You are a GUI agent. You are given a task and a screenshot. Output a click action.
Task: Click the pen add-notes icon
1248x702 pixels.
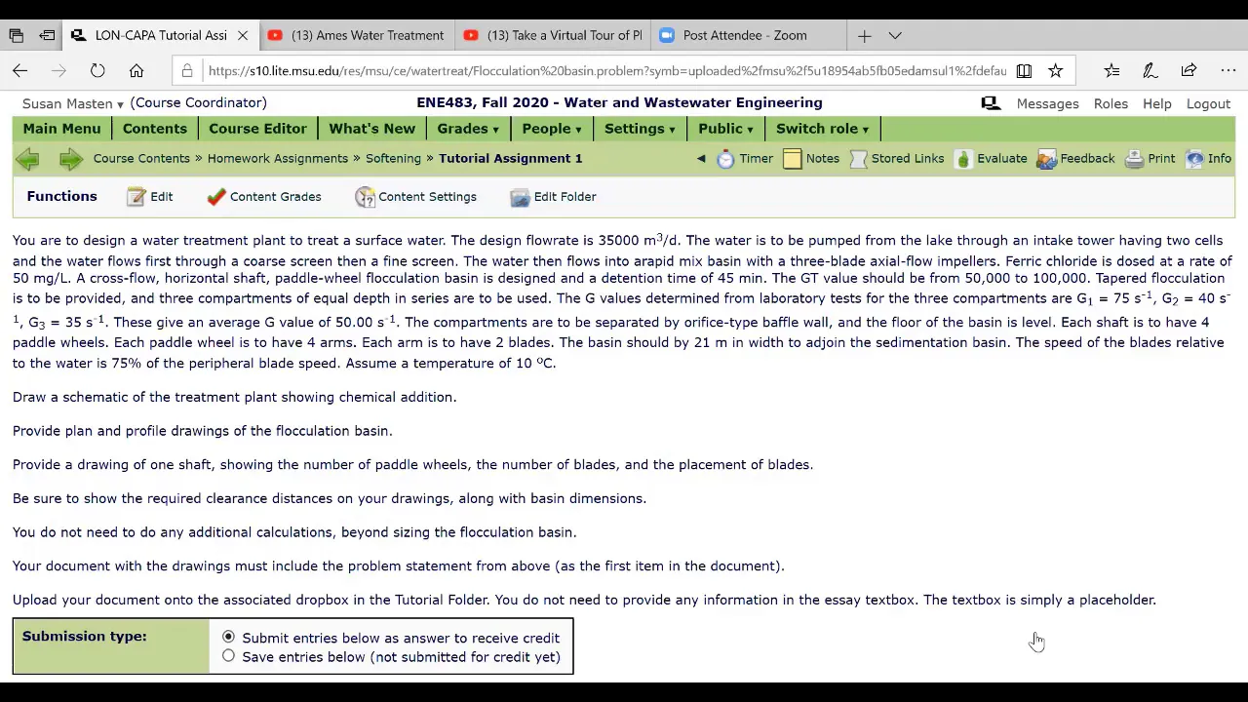pyautogui.click(x=1150, y=70)
